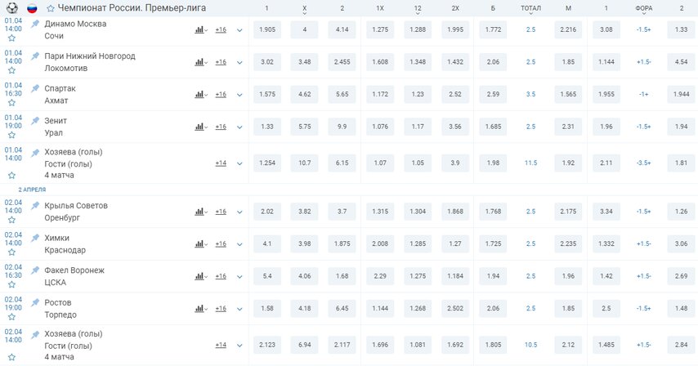The width and height of the screenshot is (698, 366).
Task: Click the Russian flag icon in header
Action: [x=32, y=8]
